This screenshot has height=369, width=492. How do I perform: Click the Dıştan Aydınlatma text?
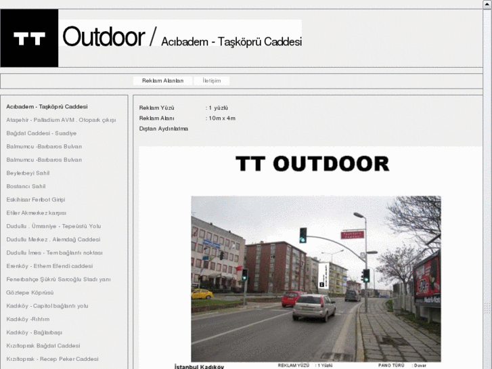(164, 129)
